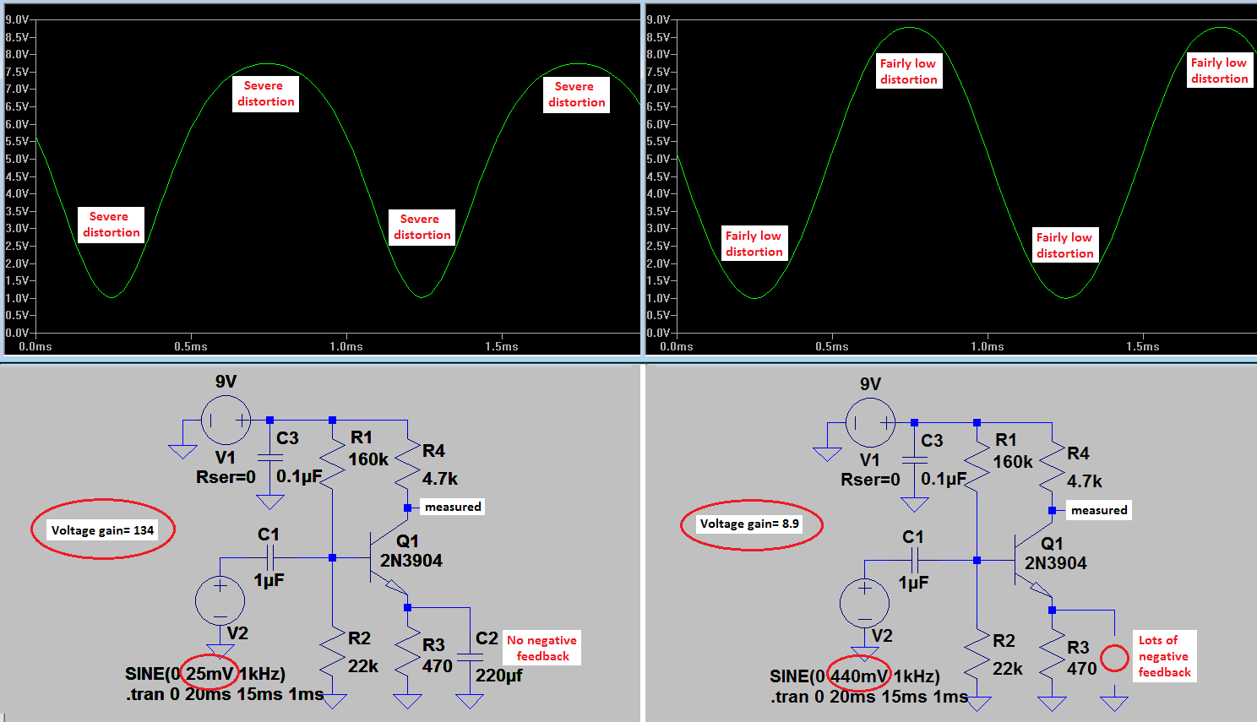Pick the C3 capacitor symbol in left schematic

click(269, 457)
